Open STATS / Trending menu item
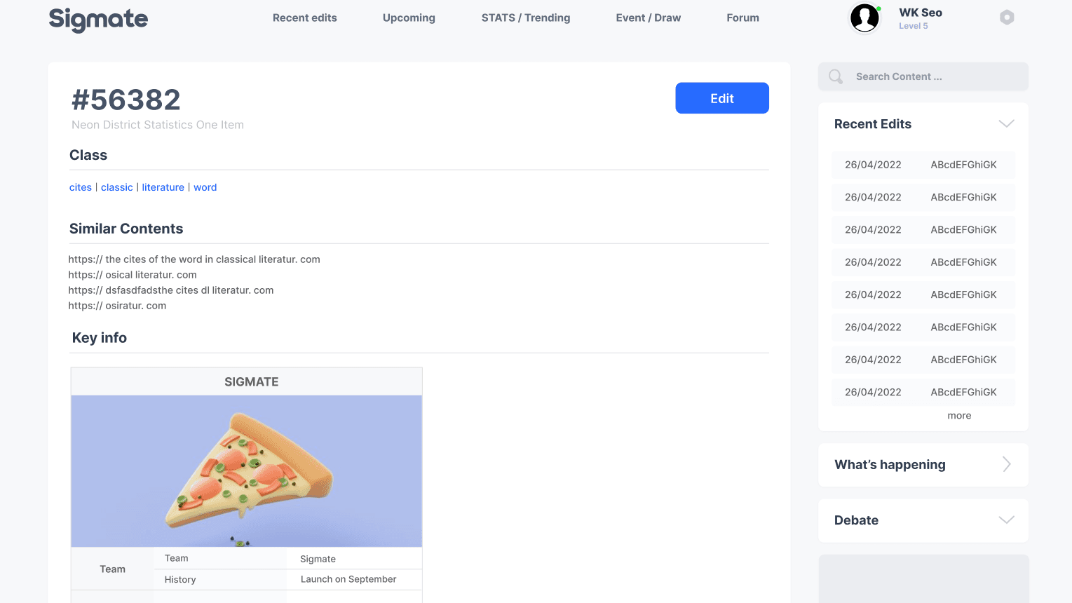The image size is (1072, 603). (x=525, y=18)
